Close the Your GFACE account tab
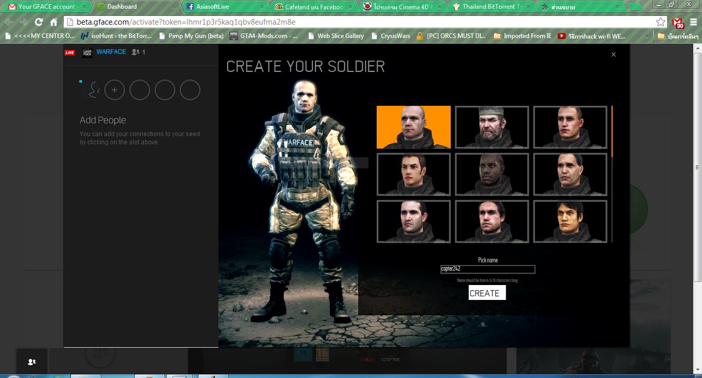Screen dimensions: 702x378 click(x=83, y=7)
